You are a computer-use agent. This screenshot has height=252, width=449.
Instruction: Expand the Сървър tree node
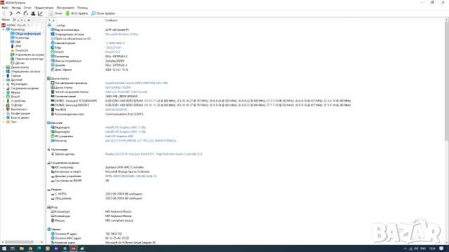tap(3, 76)
